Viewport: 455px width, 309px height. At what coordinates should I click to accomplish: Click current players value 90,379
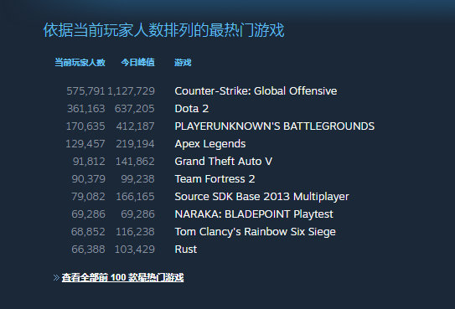pyautogui.click(x=88, y=179)
